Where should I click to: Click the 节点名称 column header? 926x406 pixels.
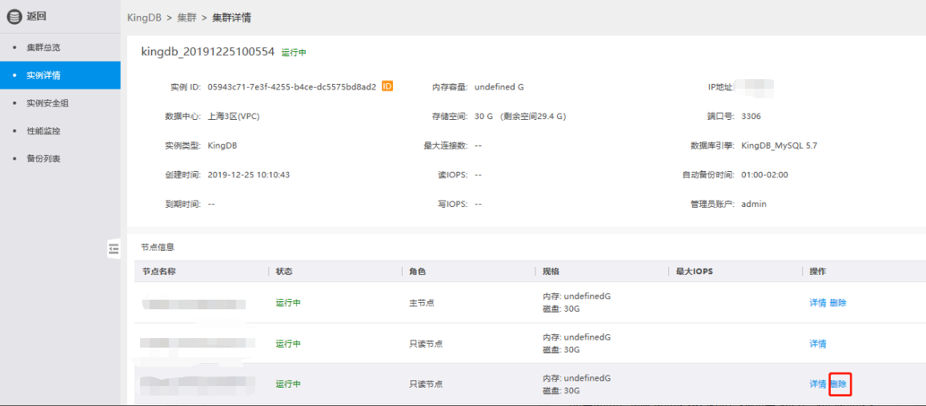click(159, 272)
